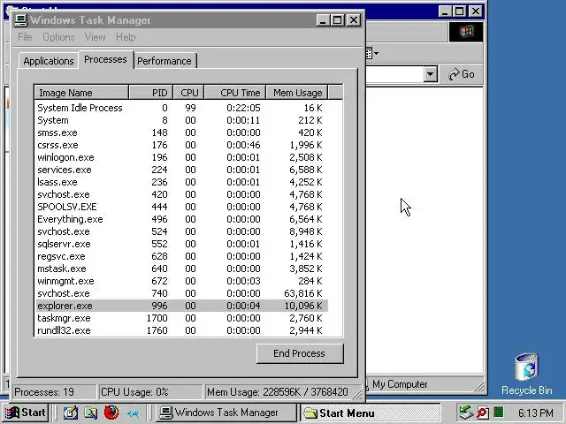The height and width of the screenshot is (424, 566).
Task: Maximize the explorer window behind Task Manager
Action: [x=460, y=11]
